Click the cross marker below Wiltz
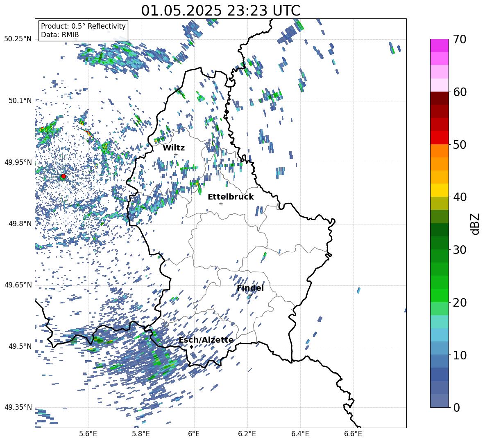 point(176,155)
